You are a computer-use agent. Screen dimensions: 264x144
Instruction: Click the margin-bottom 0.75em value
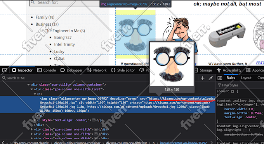pos(256,113)
